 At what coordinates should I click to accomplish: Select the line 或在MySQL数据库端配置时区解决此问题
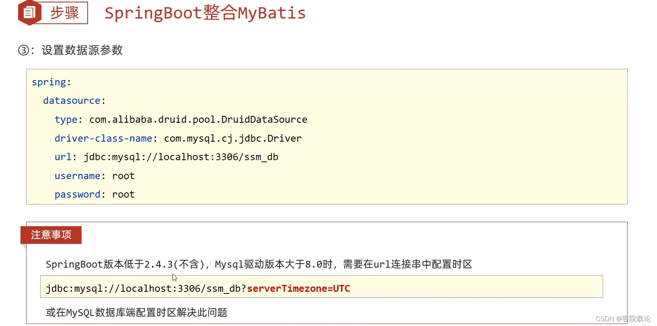click(x=137, y=313)
